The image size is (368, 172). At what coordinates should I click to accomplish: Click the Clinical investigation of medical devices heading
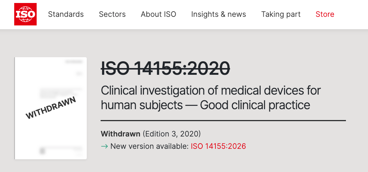211,90
